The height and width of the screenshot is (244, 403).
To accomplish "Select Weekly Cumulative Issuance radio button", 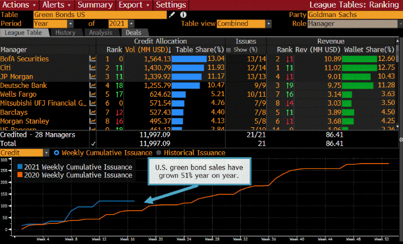I will (56, 152).
